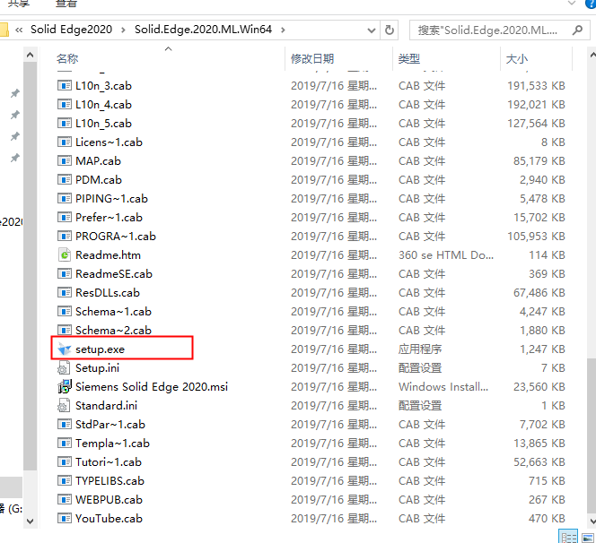Click the L10n_5.cab file icon
This screenshot has width=596, height=543.
pos(65,124)
